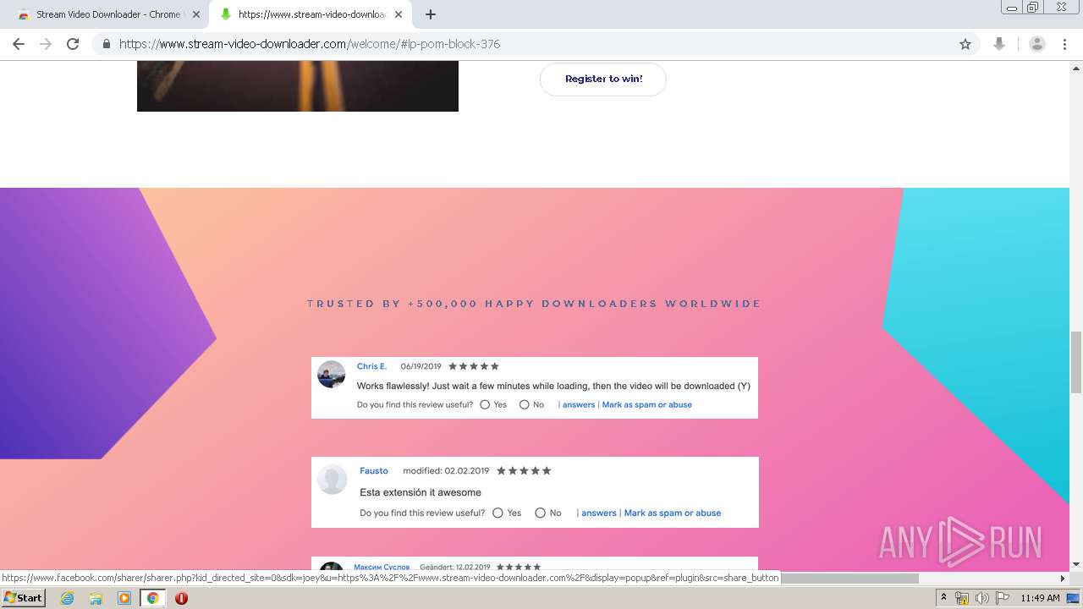Click the vertical scrollbar thumb
1083x609 pixels.
pyautogui.click(x=1075, y=362)
